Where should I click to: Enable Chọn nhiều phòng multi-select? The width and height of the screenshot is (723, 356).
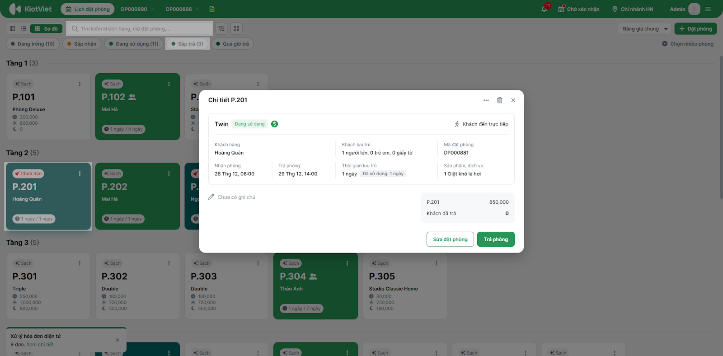pyautogui.click(x=688, y=44)
